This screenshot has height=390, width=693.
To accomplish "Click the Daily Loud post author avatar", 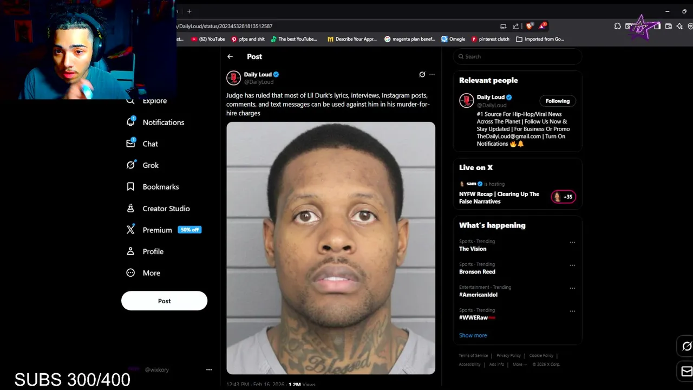I will [x=233, y=78].
